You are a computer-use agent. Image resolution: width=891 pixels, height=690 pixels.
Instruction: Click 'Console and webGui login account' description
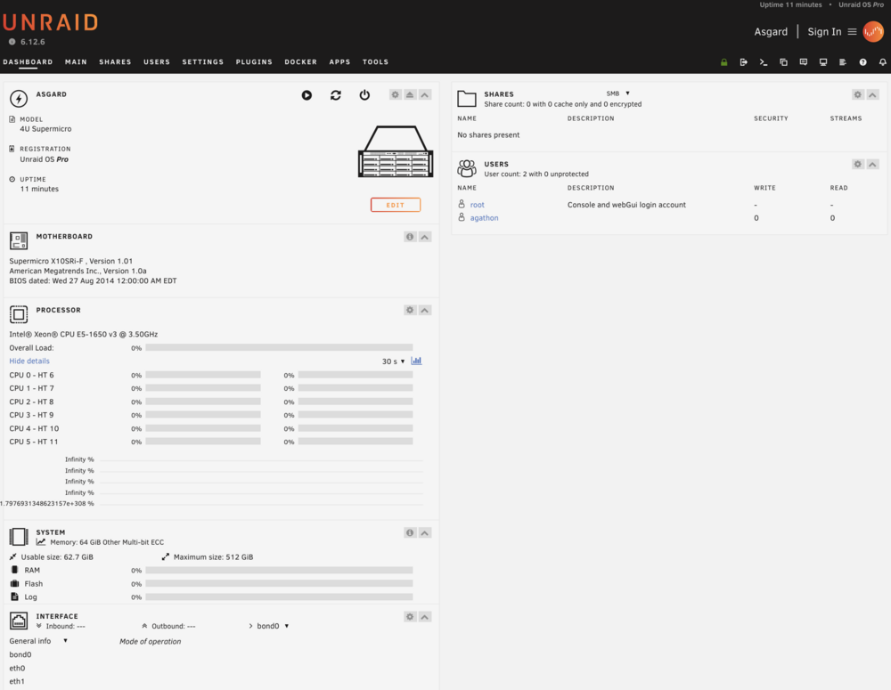pyautogui.click(x=626, y=205)
